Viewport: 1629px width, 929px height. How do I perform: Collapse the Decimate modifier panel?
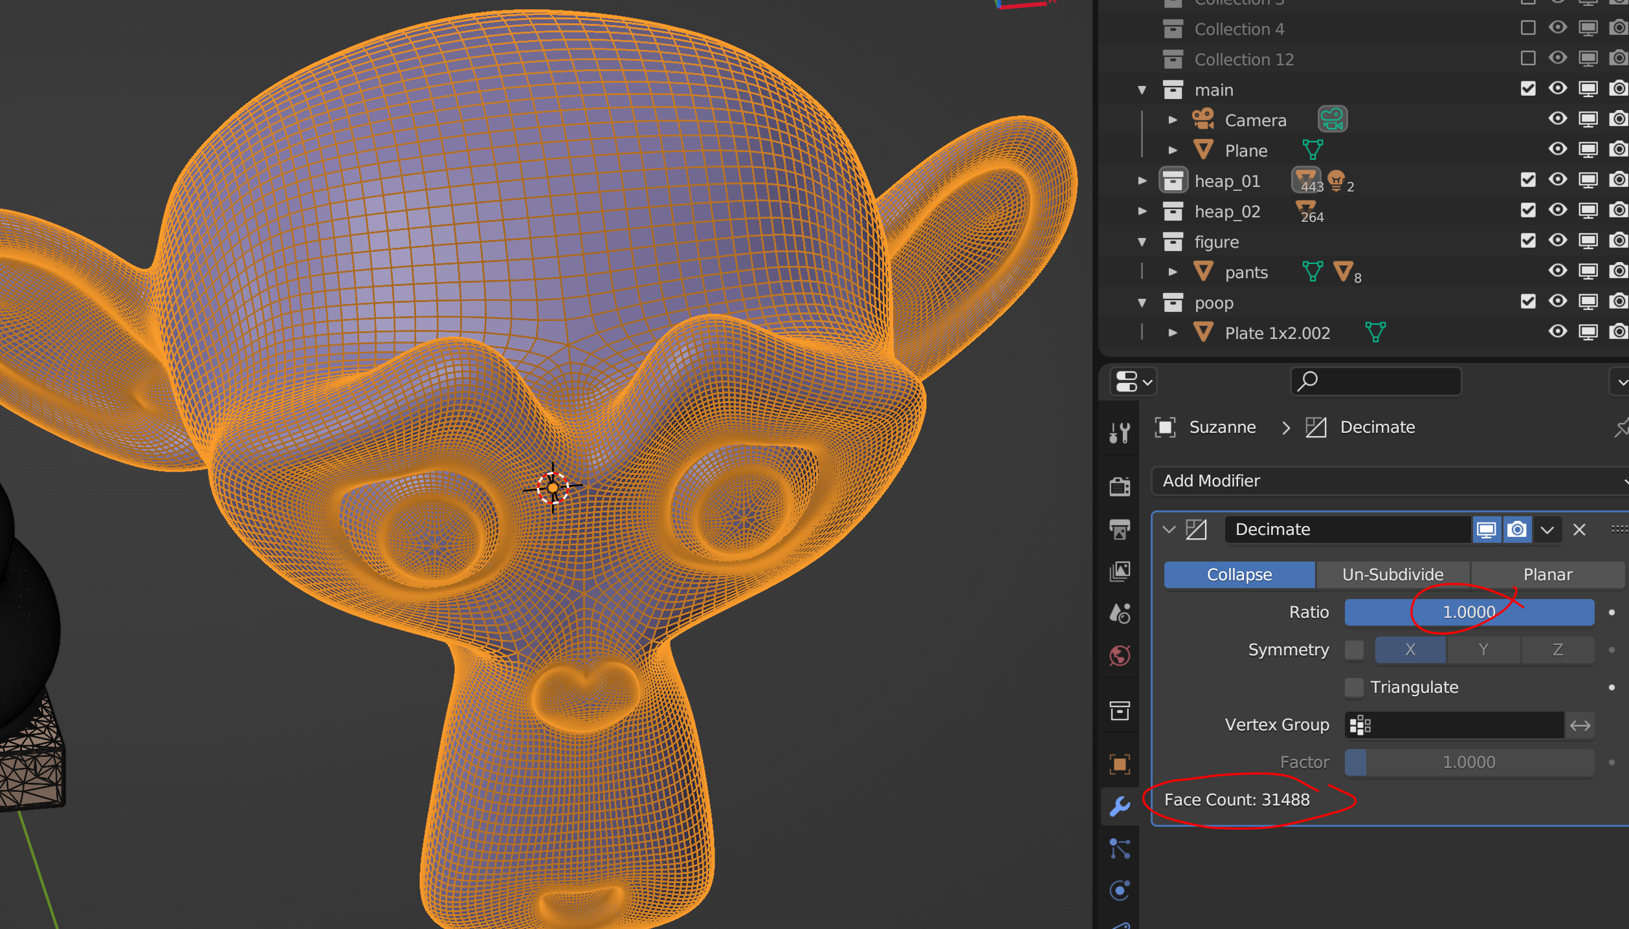pos(1169,529)
